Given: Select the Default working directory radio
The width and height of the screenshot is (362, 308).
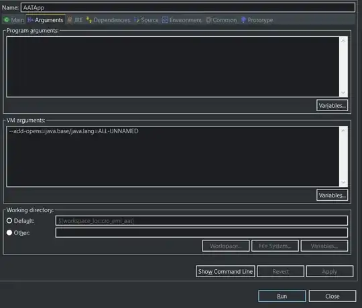Looking at the screenshot, I should coord(9,221).
